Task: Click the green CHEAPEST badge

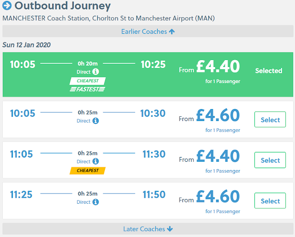Action: pos(88,81)
